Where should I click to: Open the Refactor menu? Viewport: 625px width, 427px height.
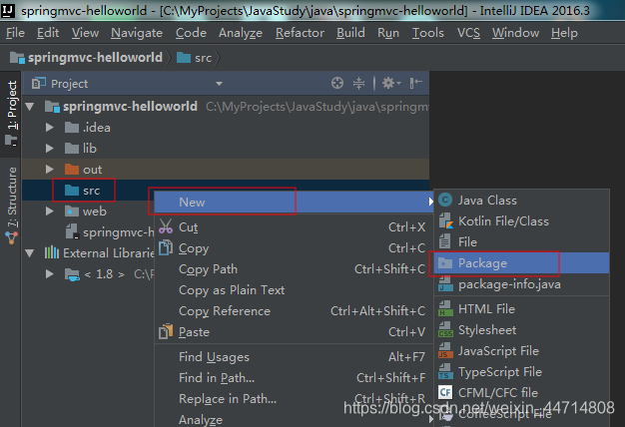click(x=300, y=33)
